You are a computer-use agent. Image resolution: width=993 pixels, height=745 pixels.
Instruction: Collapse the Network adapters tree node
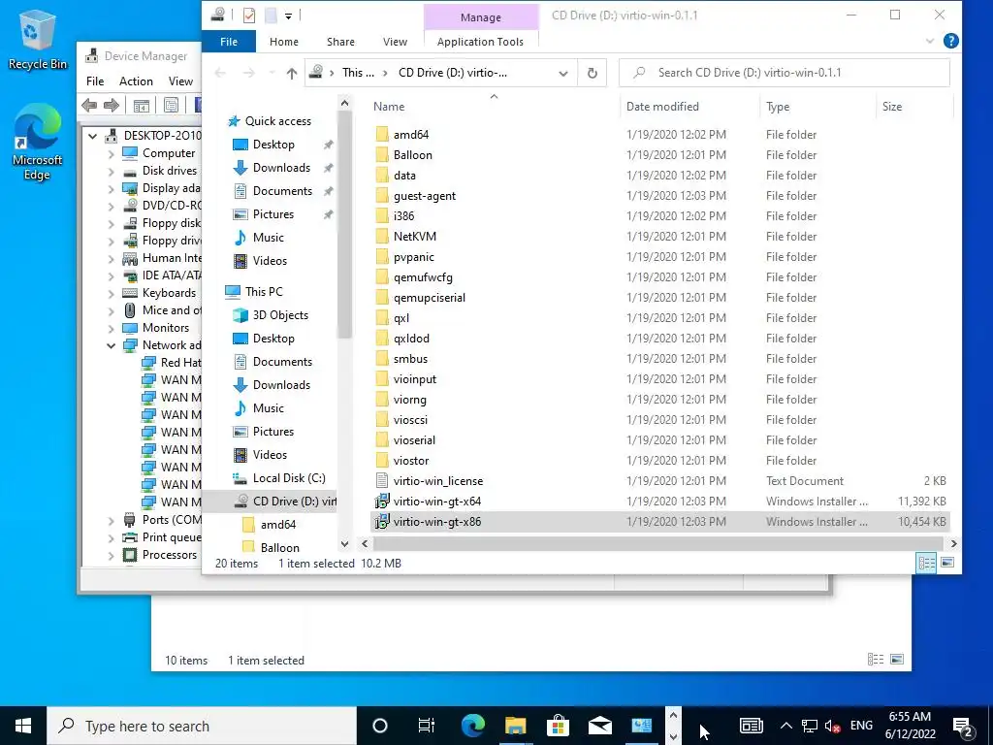(x=112, y=345)
